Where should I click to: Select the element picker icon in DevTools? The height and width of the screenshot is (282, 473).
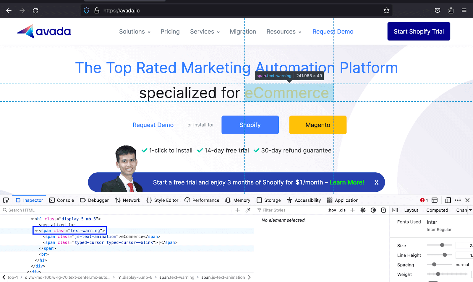6,200
